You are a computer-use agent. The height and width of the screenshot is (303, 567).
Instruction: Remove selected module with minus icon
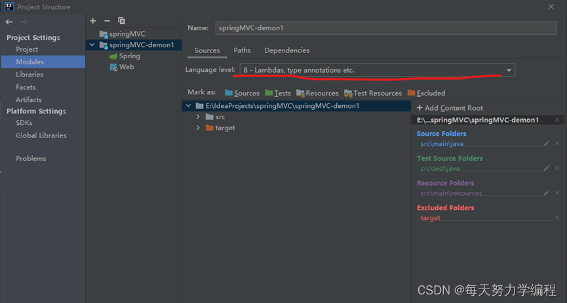[x=107, y=21]
